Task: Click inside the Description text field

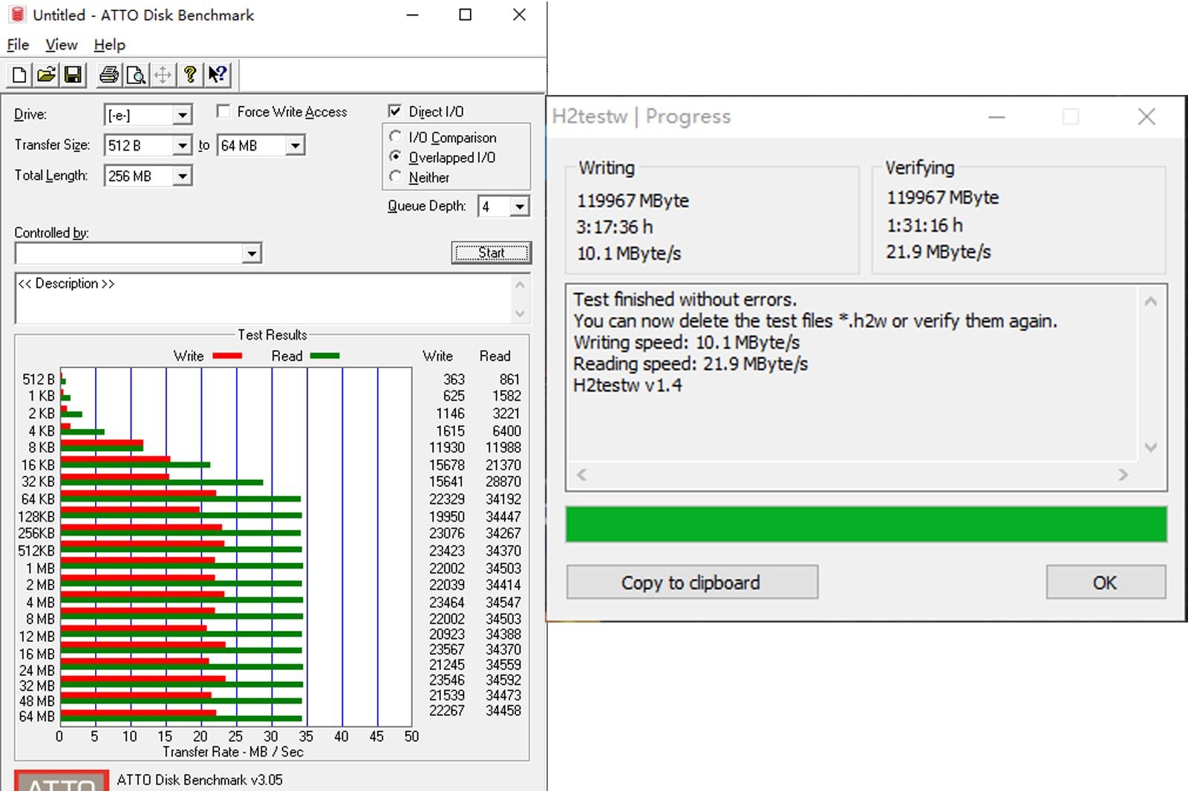Action: (264, 299)
